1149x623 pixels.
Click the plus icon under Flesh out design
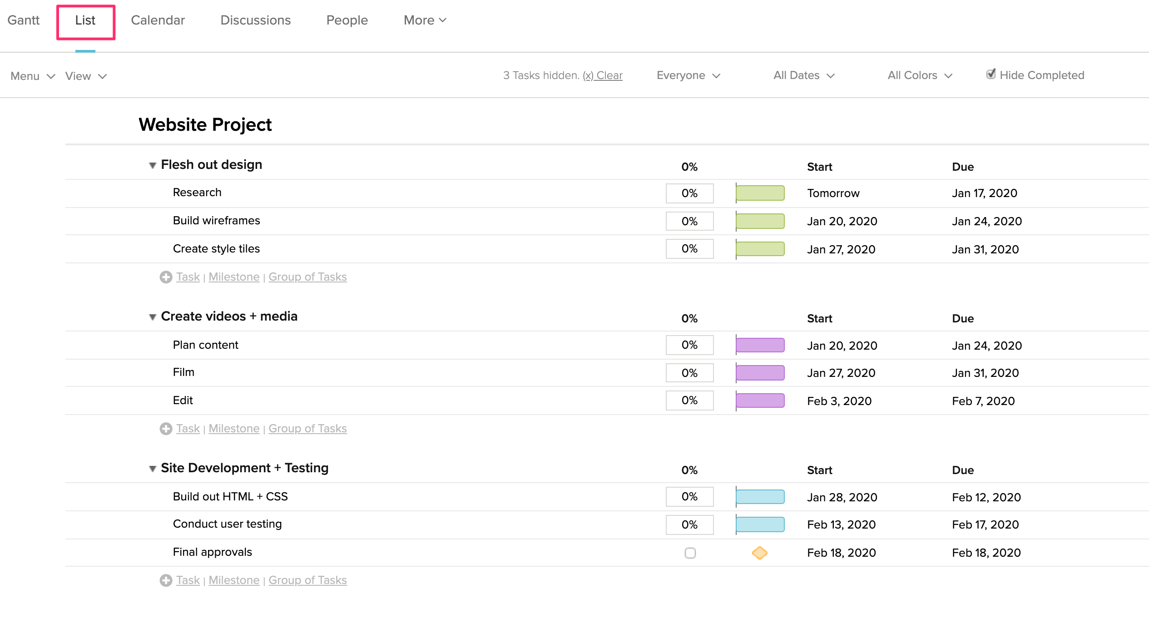coord(166,277)
